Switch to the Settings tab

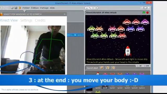[26, 20]
